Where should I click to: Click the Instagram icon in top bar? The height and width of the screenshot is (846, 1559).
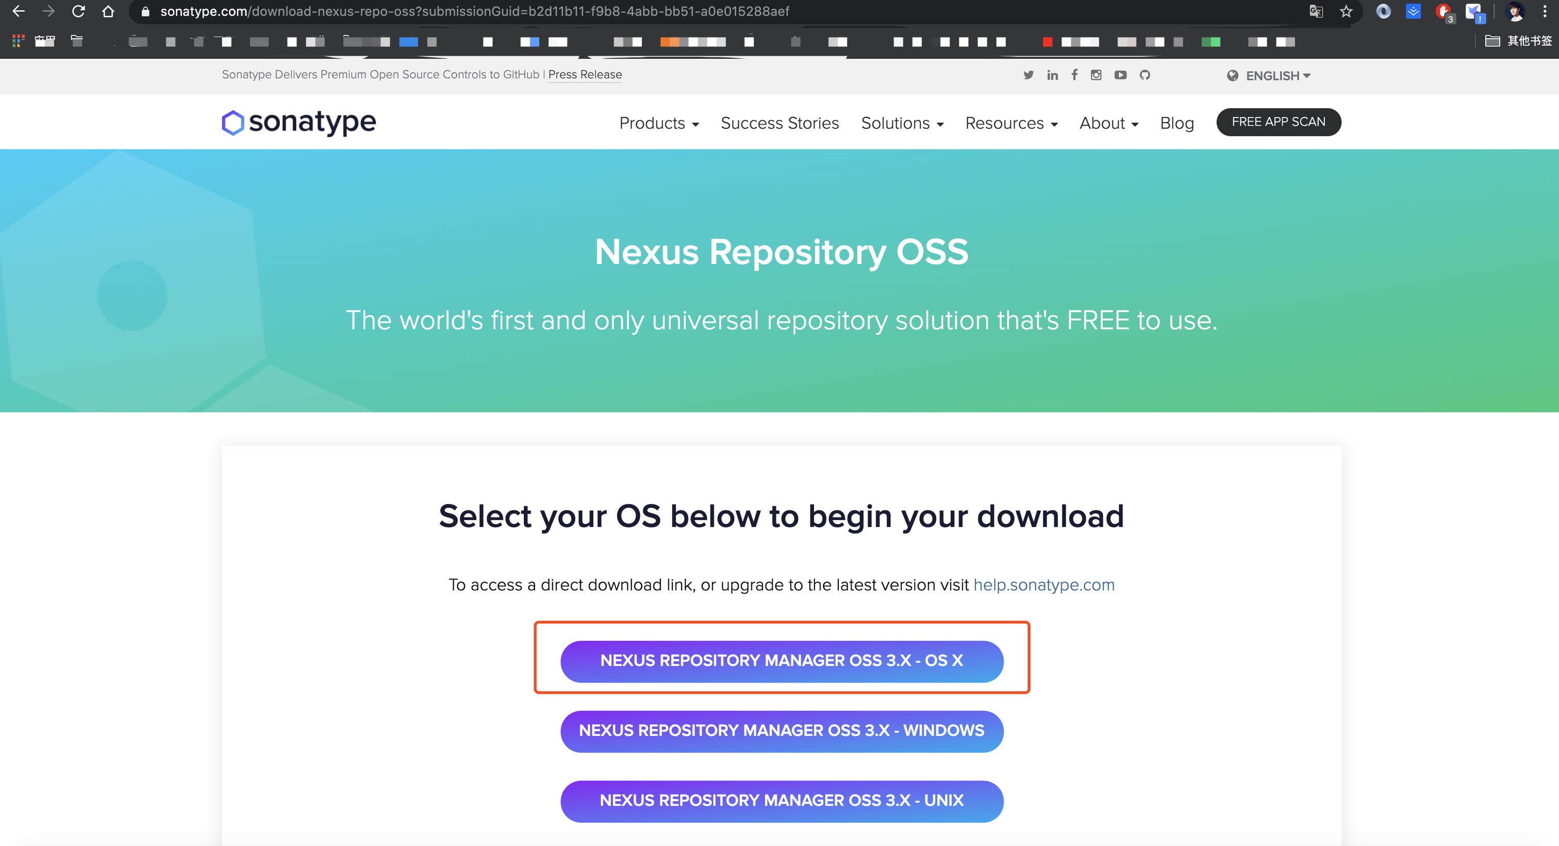tap(1096, 75)
